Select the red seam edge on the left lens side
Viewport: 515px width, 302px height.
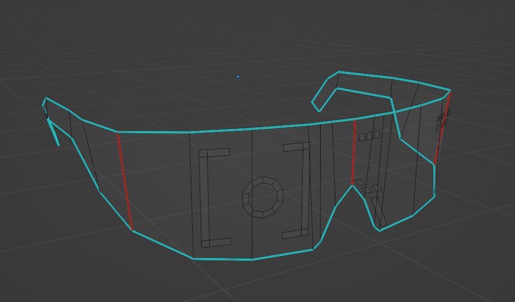tap(125, 181)
